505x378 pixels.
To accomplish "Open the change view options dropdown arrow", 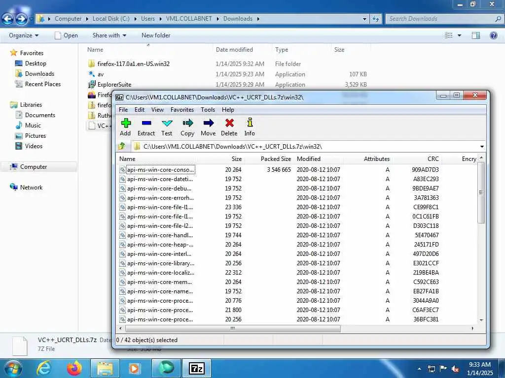I will click(x=460, y=35).
